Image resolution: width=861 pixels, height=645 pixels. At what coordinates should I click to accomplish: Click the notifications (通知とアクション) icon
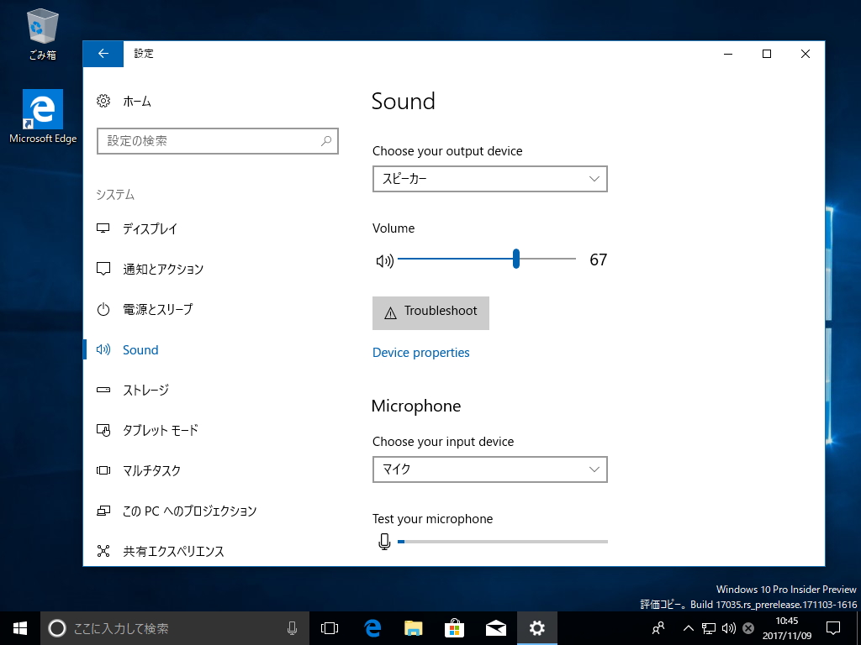click(103, 269)
